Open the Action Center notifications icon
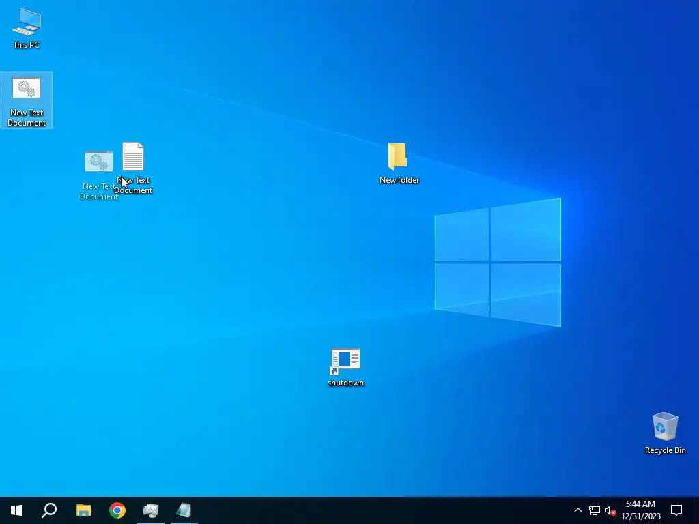The width and height of the screenshot is (699, 524). [x=676, y=510]
